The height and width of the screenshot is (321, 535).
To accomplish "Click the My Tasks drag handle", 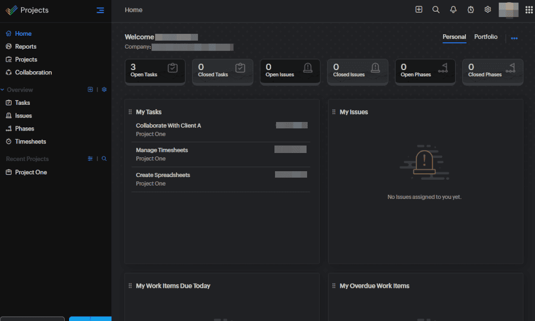I will click(x=130, y=112).
